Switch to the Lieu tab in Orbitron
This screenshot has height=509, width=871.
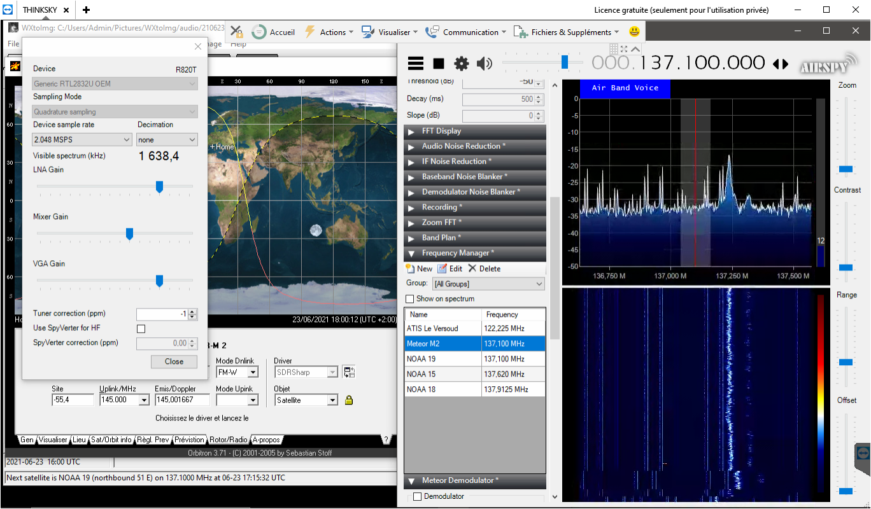pos(80,440)
